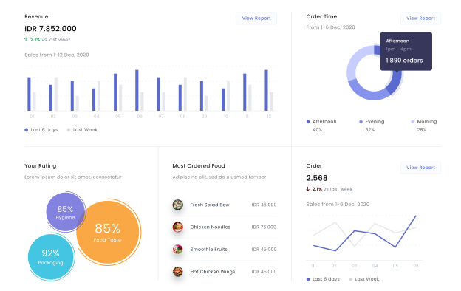Image resolution: width=461 pixels, height=291 pixels.
Task: Click the Most Ordered Food heading
Action: pos(199,165)
